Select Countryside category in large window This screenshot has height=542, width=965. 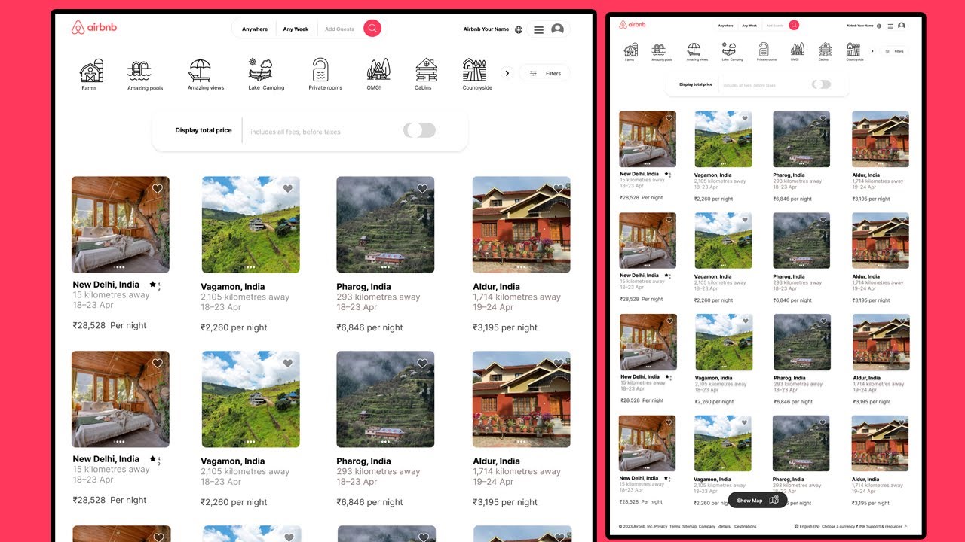click(x=476, y=75)
